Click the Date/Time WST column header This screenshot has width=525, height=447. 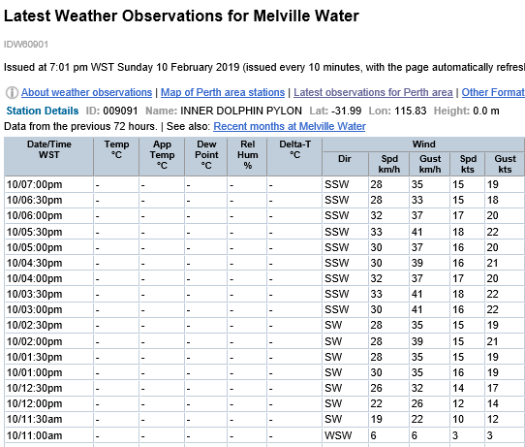pyautogui.click(x=48, y=156)
